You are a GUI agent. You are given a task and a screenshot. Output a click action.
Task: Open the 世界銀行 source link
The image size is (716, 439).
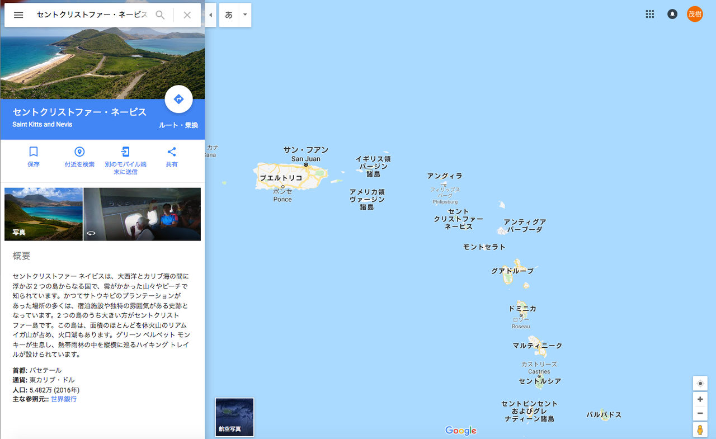pos(64,399)
